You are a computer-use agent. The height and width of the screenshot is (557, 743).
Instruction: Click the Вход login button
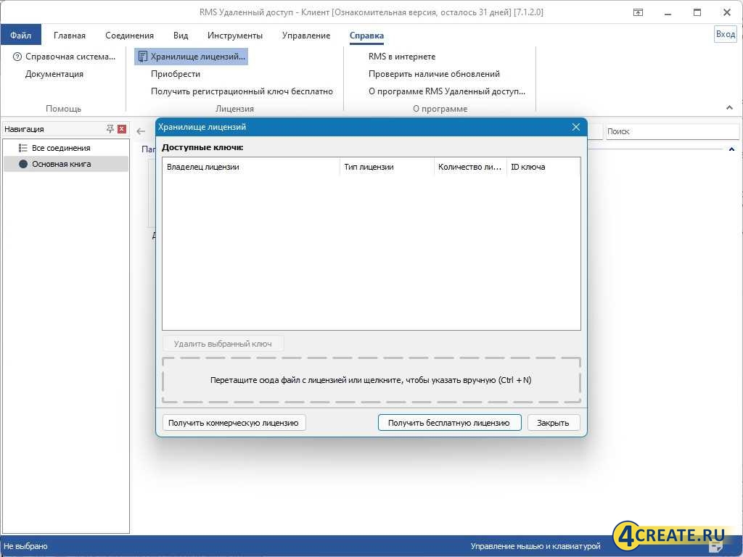tap(726, 34)
